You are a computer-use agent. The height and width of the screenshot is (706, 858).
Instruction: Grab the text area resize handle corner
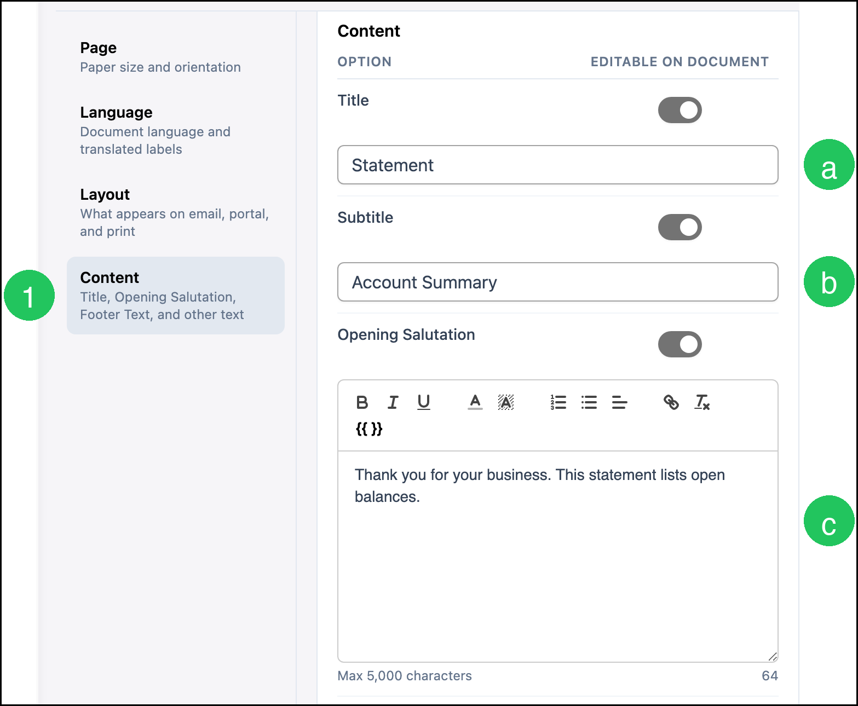[773, 656]
